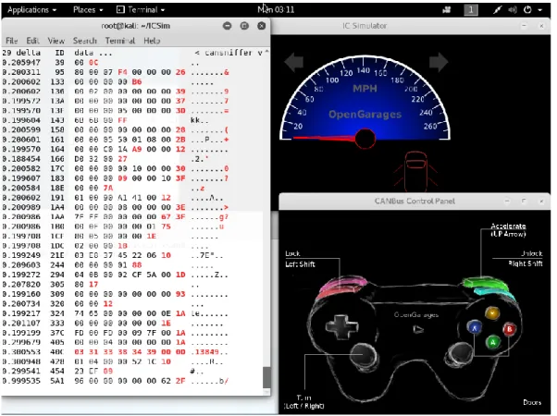Click the speedometer needle hub
The image size is (557, 416).
pos(365,139)
